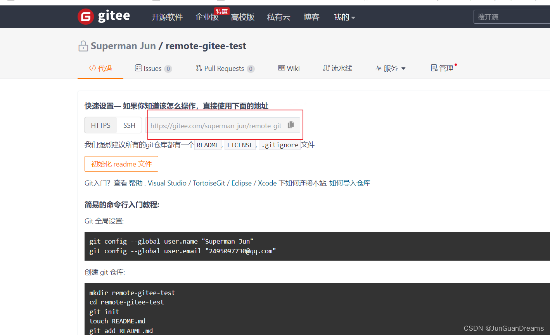Click the book icon beside Wiki
The height and width of the screenshot is (335, 550).
click(281, 68)
